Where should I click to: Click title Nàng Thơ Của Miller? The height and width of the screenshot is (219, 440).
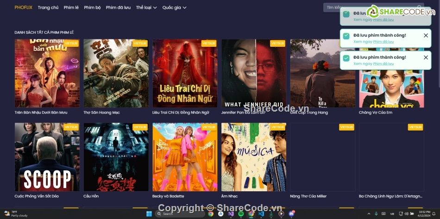[x=308, y=196]
